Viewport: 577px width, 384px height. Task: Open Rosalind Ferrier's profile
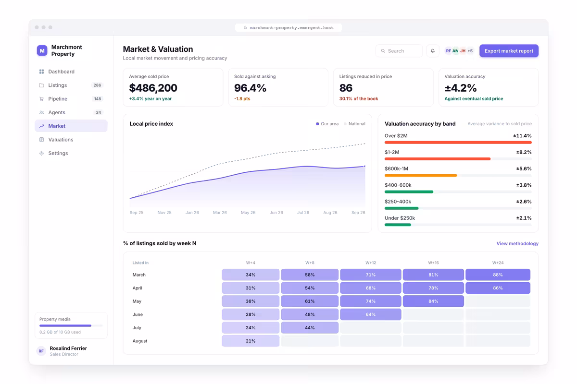tap(71, 351)
